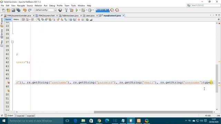Click the Undo arrow icon
The image size is (221, 124).
(x=25, y=10)
